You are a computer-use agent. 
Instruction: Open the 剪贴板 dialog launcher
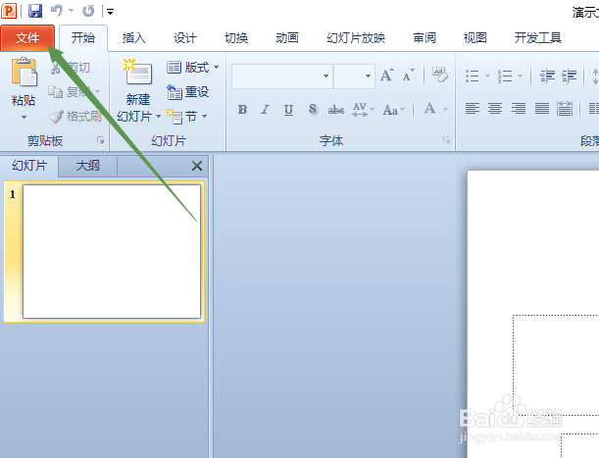coord(100,140)
